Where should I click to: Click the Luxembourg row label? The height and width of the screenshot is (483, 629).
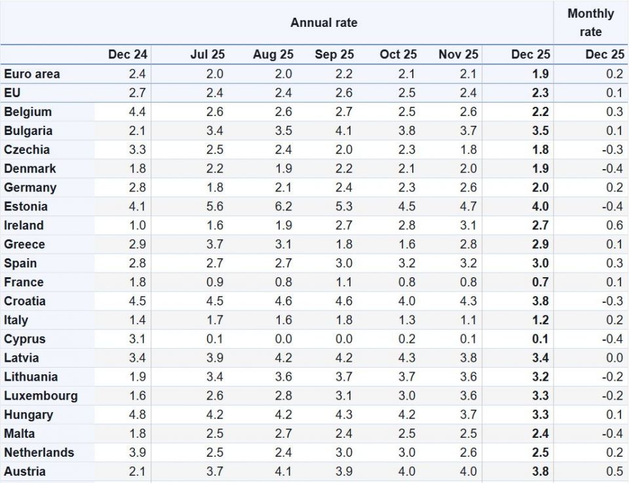[41, 396]
